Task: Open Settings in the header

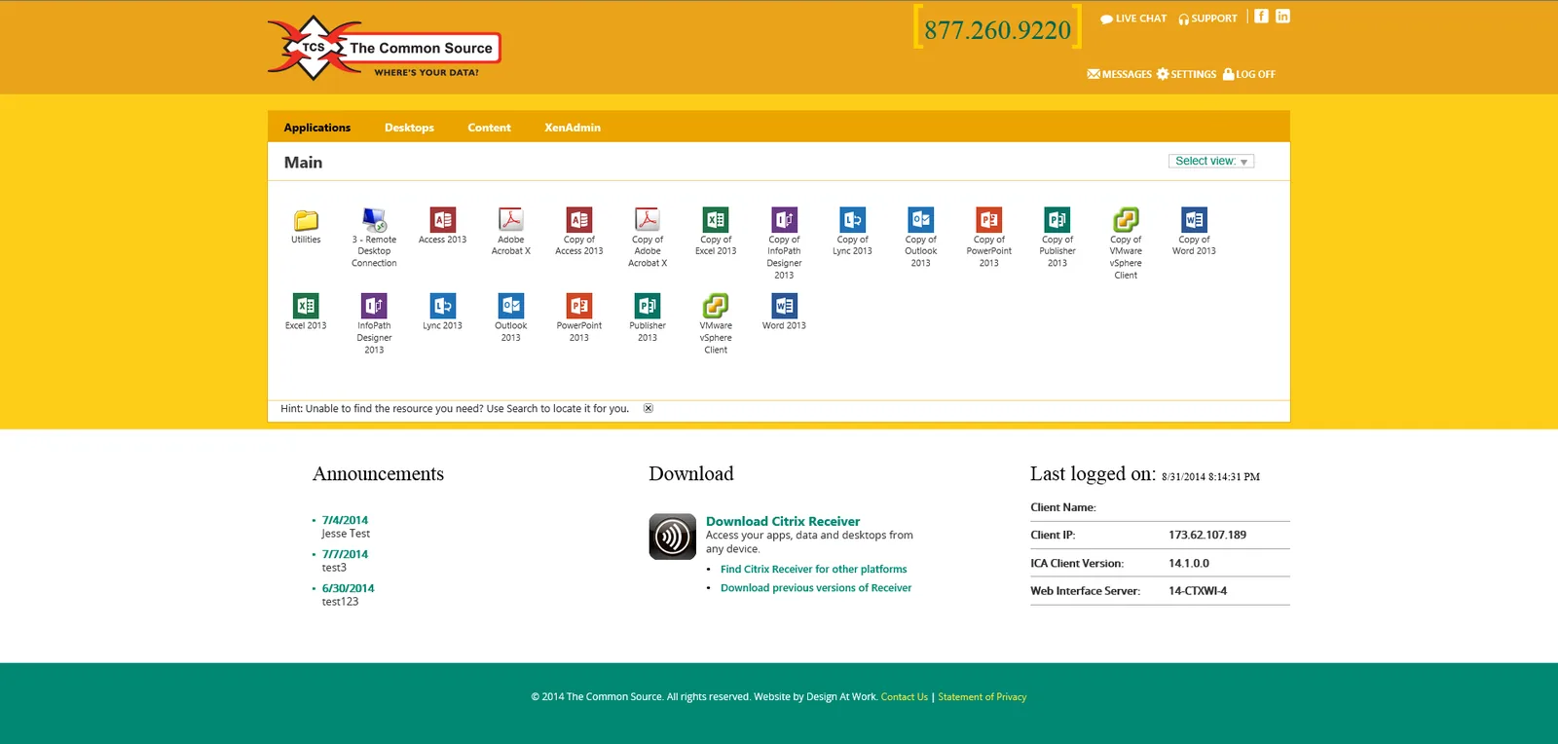Action: tap(1186, 74)
